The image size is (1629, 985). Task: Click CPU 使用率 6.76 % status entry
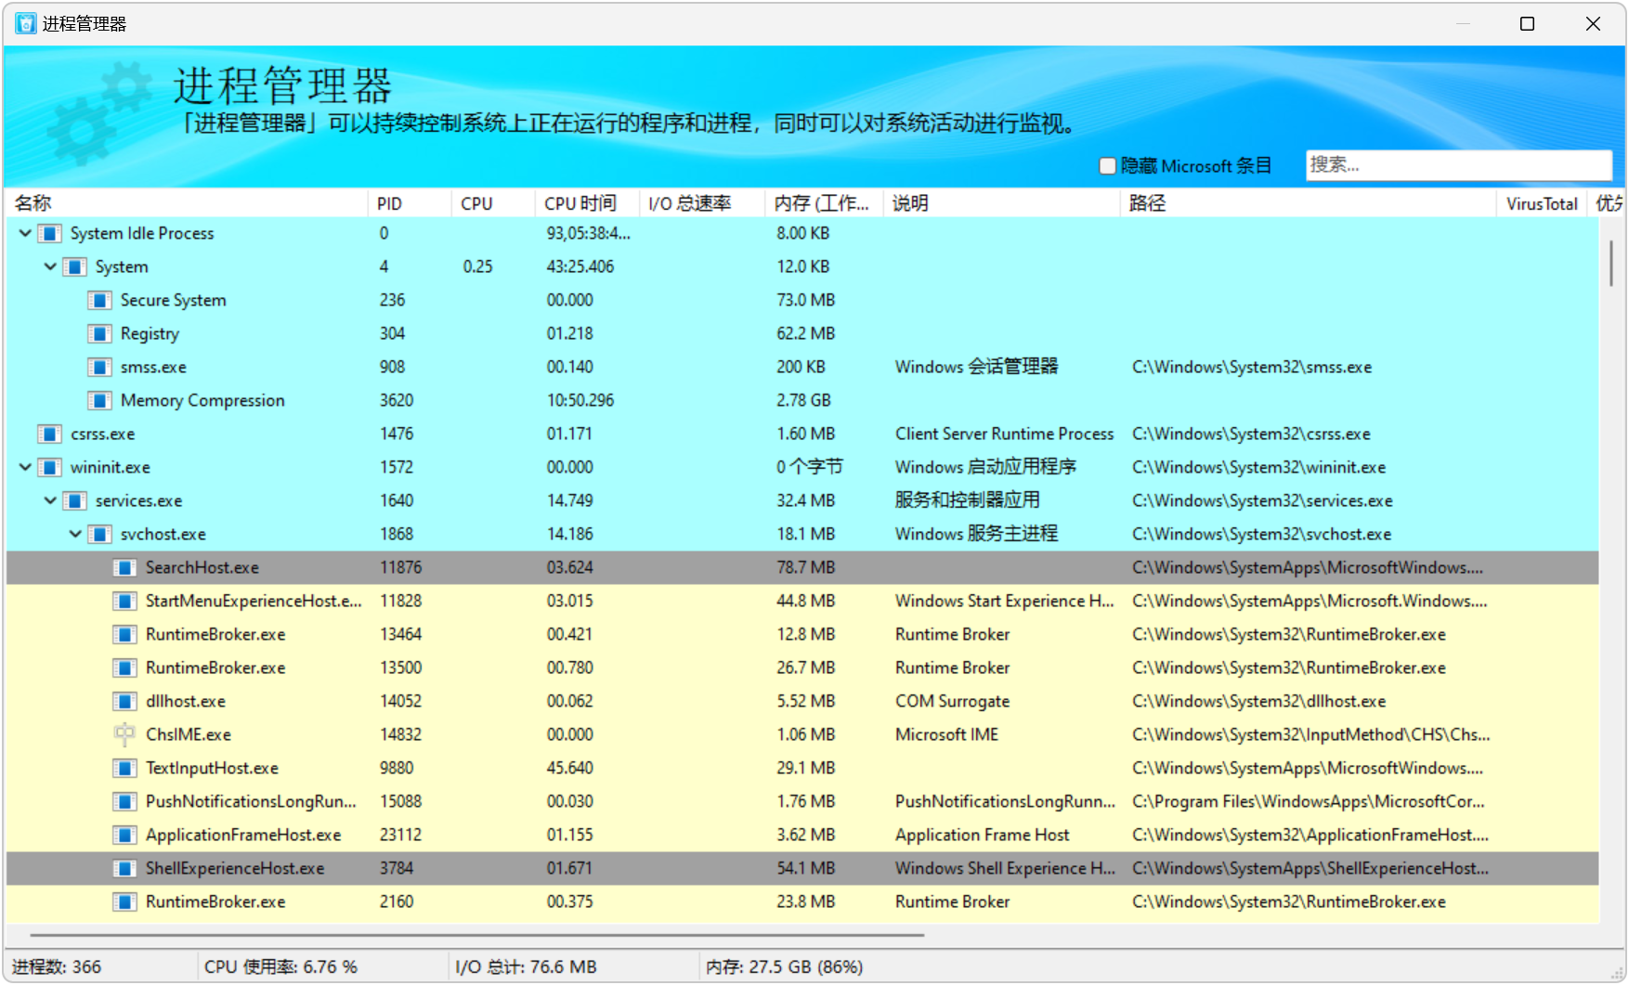pyautogui.click(x=280, y=966)
